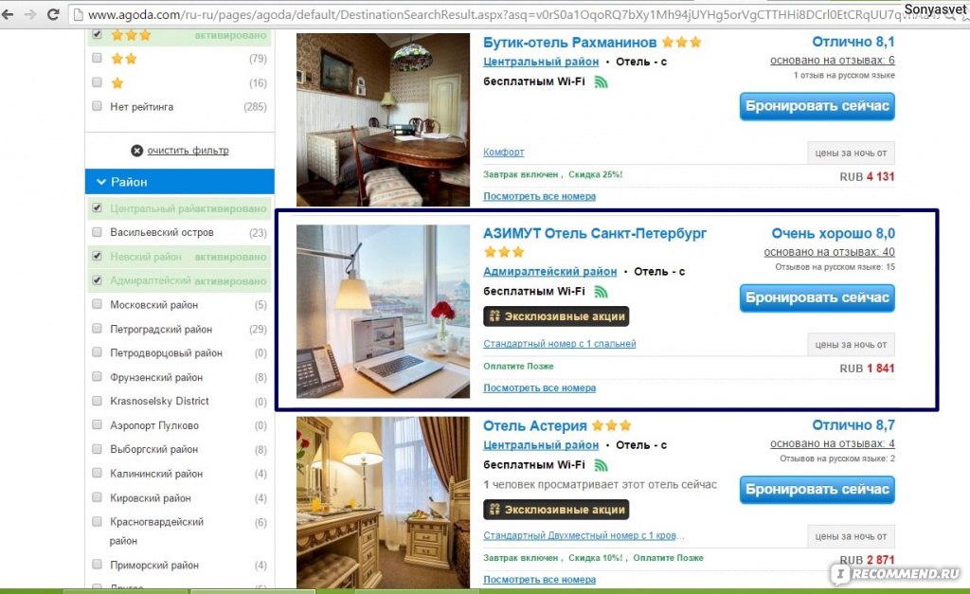Viewport: 970px width, 594px height.
Task: Click Эксклюзивные акции badge on АЗИМУТ Отель
Action: [556, 316]
